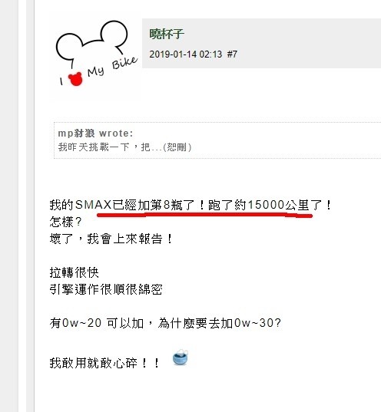
Task: Click the quoted author "mp豺狼 wrote:"
Action: [x=95, y=133]
